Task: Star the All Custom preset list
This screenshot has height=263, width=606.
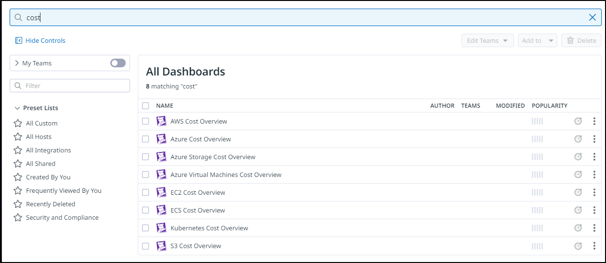Action: point(18,123)
